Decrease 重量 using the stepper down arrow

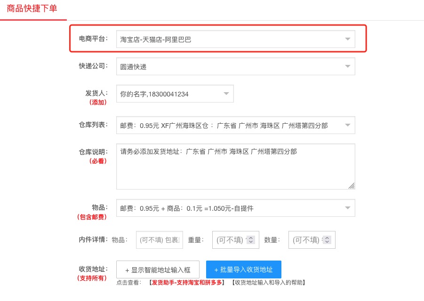(250, 243)
